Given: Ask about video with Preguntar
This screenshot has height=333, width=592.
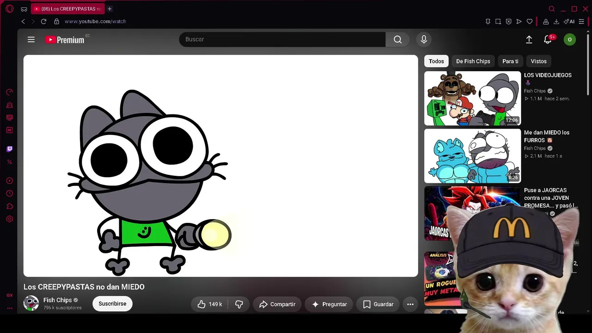Looking at the screenshot, I should [329, 304].
